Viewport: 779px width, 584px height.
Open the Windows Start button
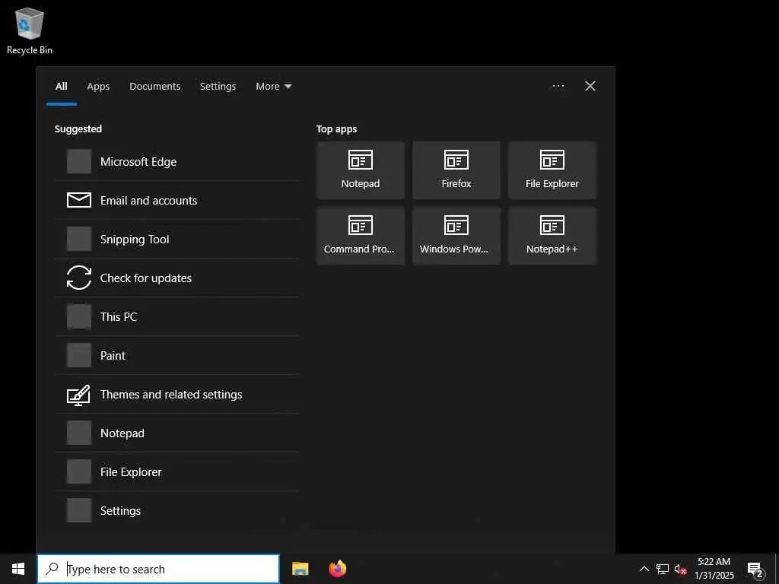pyautogui.click(x=18, y=569)
